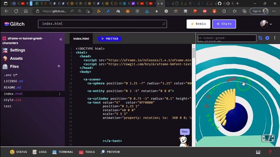Viewport: 280px width, 157px height.
Task: Open preview in a new window
Action: point(267,38)
